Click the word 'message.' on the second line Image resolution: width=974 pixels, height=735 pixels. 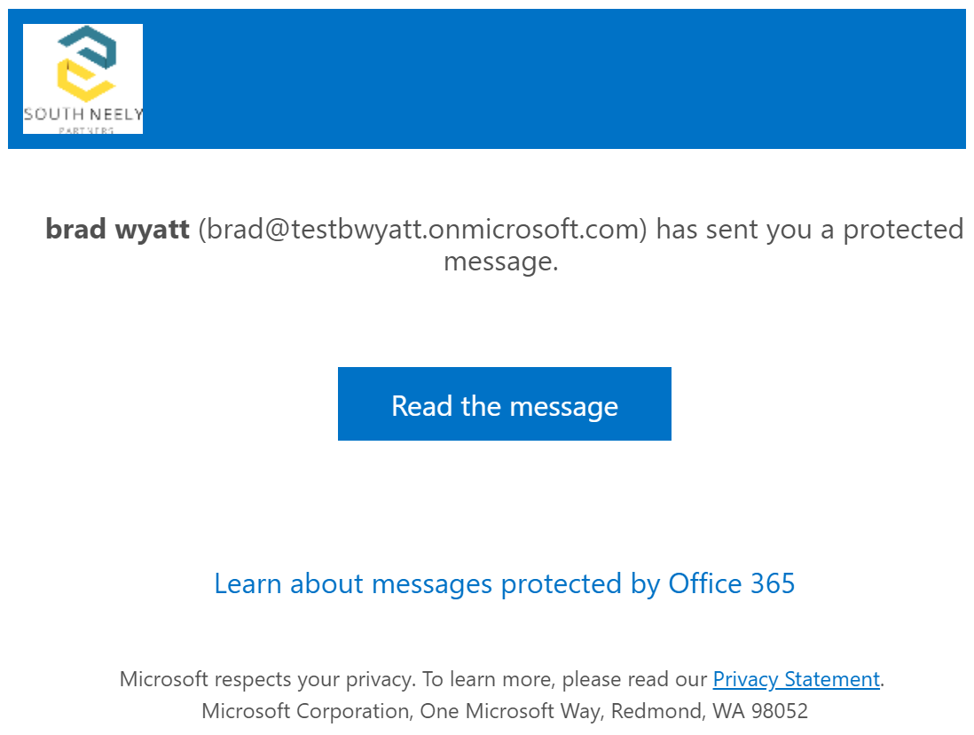tap(500, 262)
